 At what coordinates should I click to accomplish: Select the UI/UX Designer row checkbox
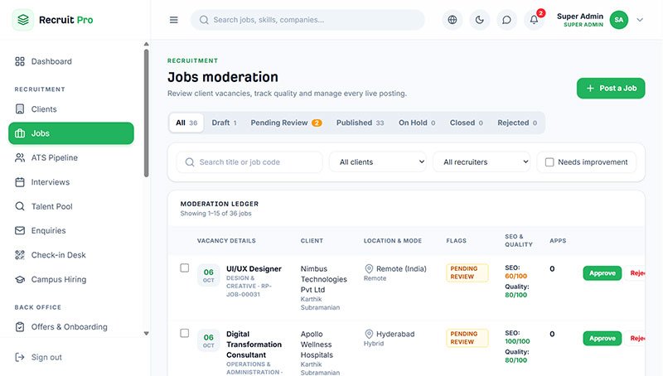point(184,268)
